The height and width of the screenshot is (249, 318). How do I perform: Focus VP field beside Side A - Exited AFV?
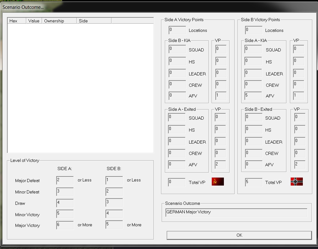(220, 164)
